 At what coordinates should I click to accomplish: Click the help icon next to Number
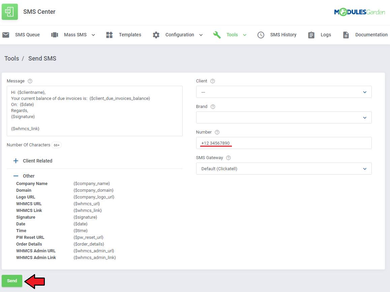[x=217, y=132]
